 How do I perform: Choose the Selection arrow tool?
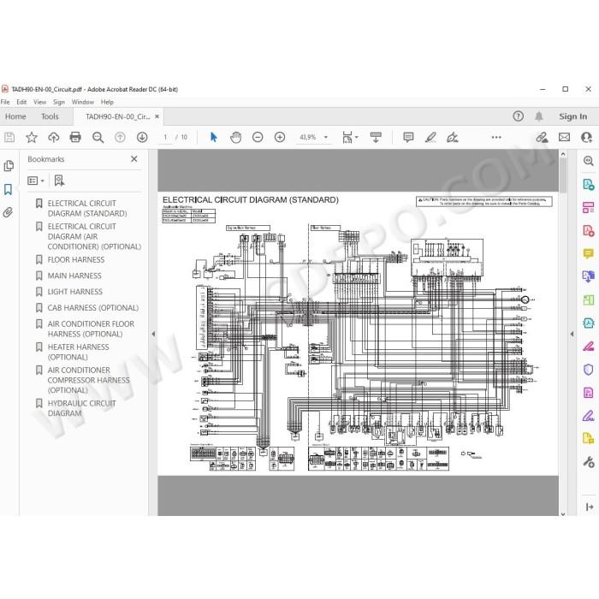pos(214,137)
